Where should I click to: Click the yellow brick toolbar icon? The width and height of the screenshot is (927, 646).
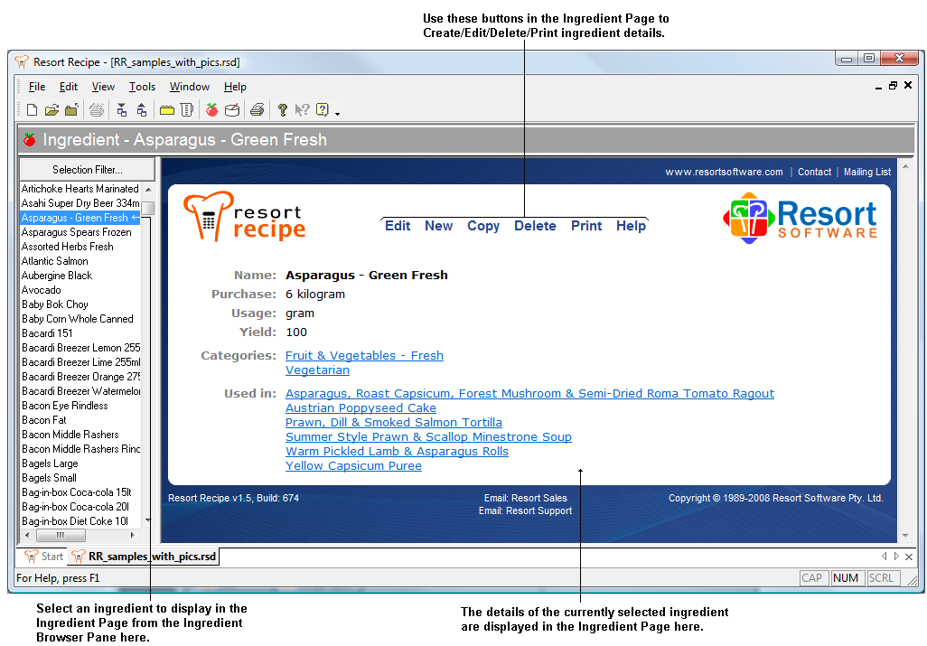coord(167,110)
